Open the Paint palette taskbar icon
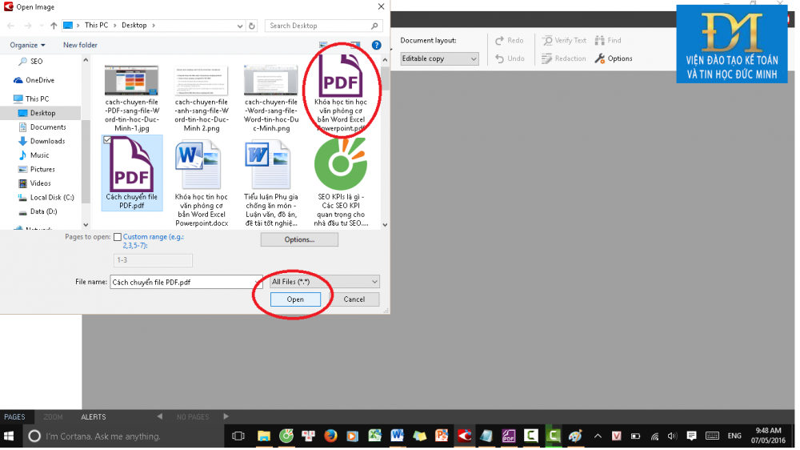This screenshot has width=800, height=450. coord(575,436)
